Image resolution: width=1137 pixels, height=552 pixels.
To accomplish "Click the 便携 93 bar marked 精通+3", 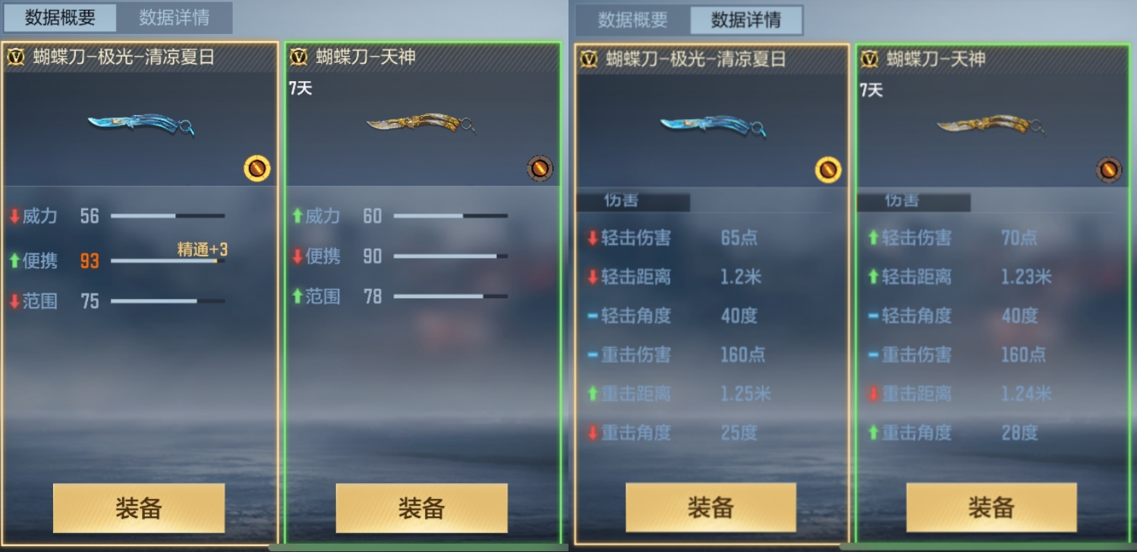I will click(168, 261).
